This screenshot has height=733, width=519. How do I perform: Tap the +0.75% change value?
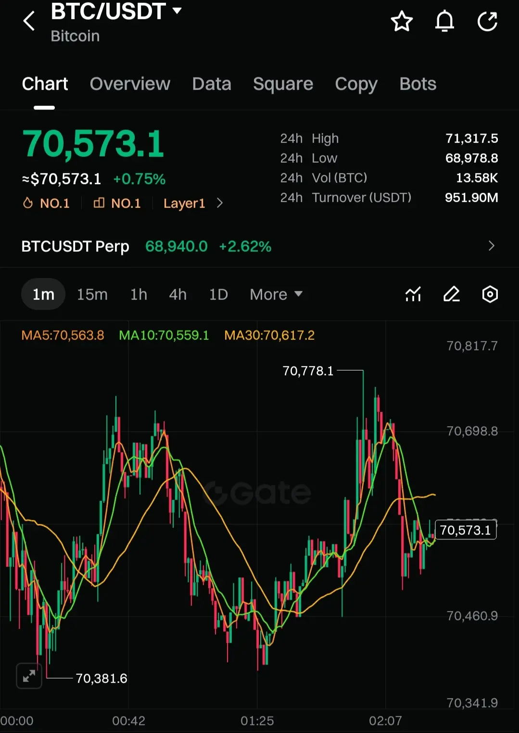pyautogui.click(x=139, y=179)
